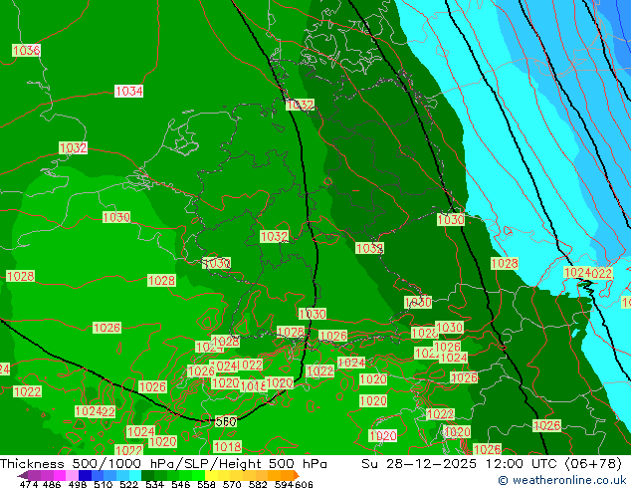Screen dimensions: 631x488
Task: Click the merged 1024022 pressure label
Action: (588, 273)
